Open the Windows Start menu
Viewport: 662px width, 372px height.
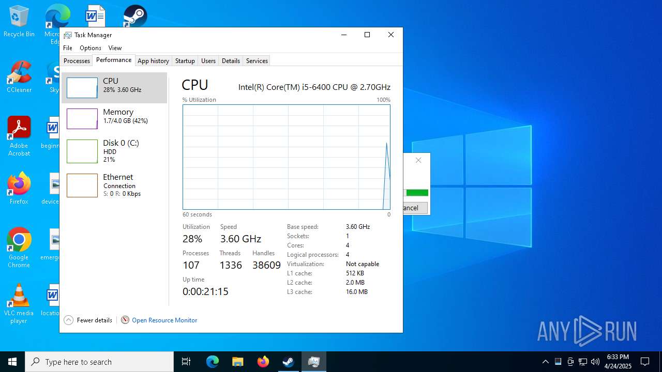coord(12,362)
